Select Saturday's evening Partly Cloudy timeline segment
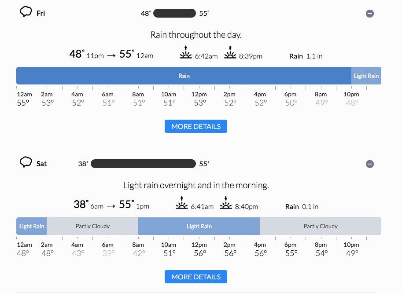Image resolution: width=402 pixels, height=293 pixels. coord(320,226)
